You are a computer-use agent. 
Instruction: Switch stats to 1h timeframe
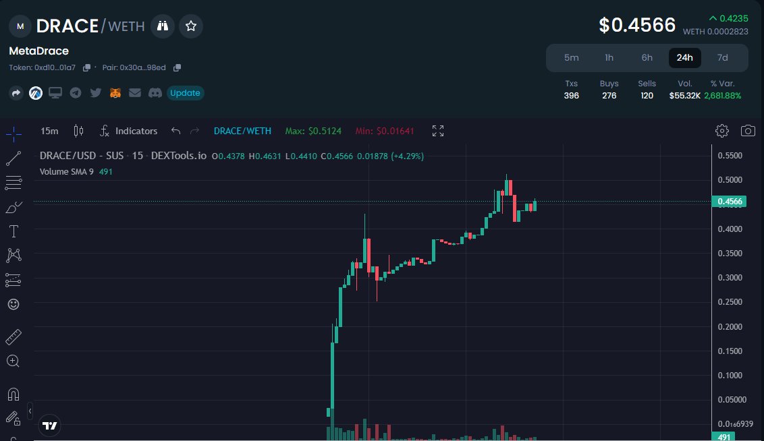(x=609, y=57)
